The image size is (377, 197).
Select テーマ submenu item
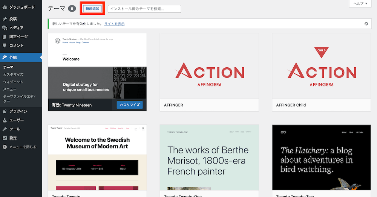point(8,67)
